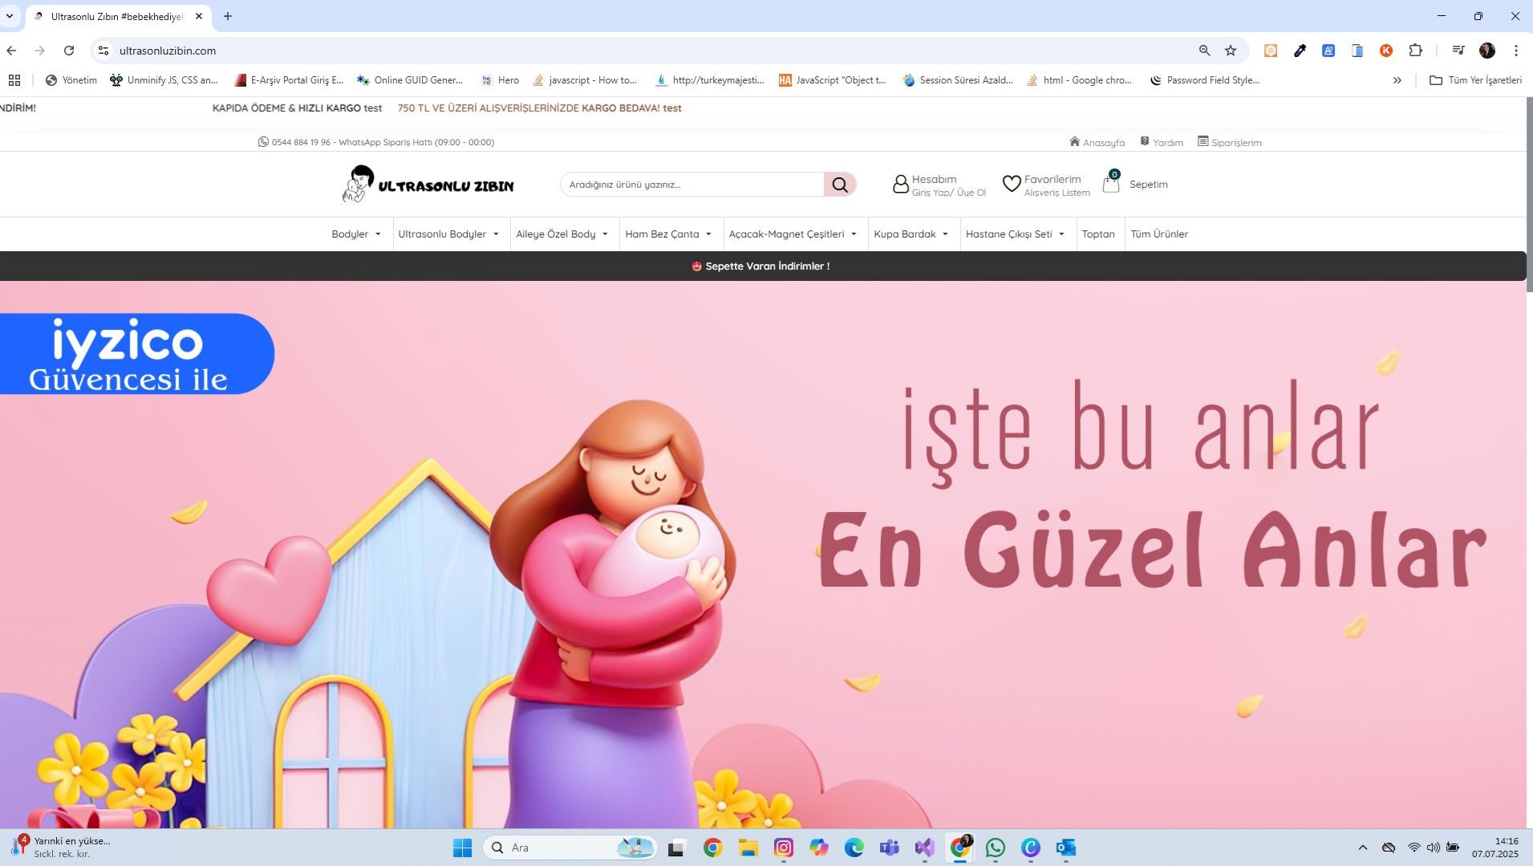
Task: Click the search magnifier button
Action: 839,185
